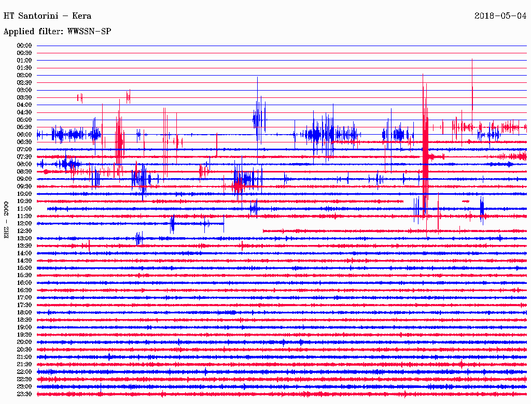Click the 02:00 time label
This screenshot has width=531, height=404.
pos(24,76)
